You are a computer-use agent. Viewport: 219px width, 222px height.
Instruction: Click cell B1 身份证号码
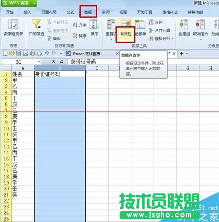(60, 74)
